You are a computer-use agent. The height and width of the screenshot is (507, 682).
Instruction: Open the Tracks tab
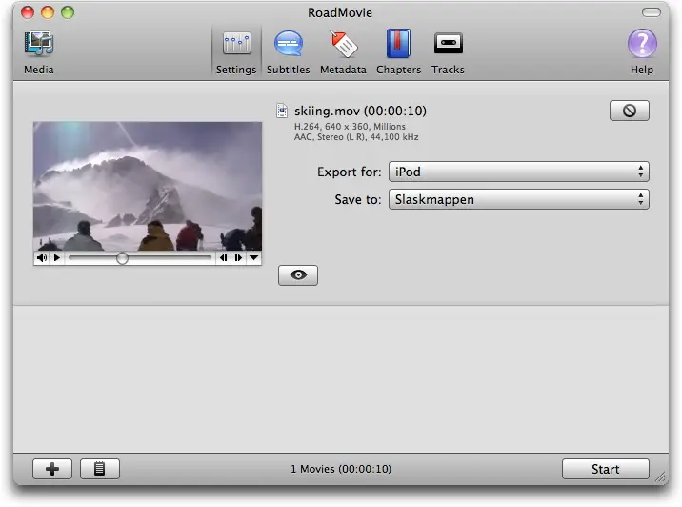tap(448, 52)
